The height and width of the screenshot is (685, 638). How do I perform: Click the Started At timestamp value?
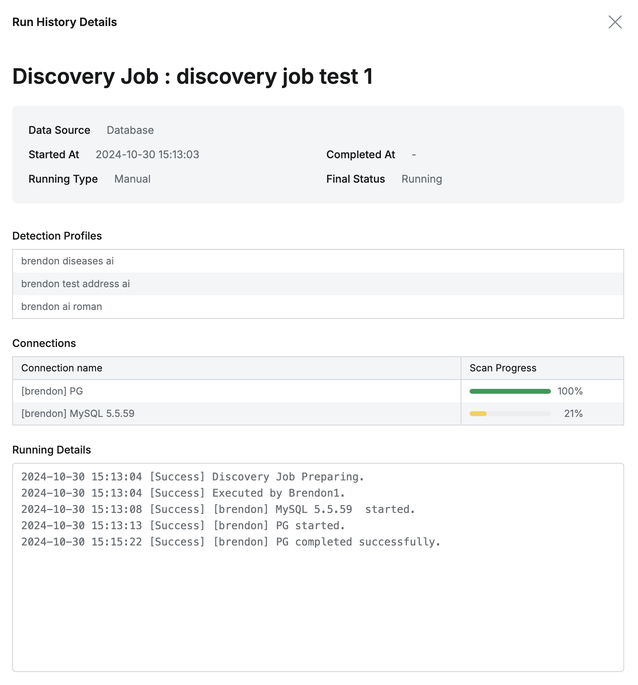pyautogui.click(x=147, y=155)
